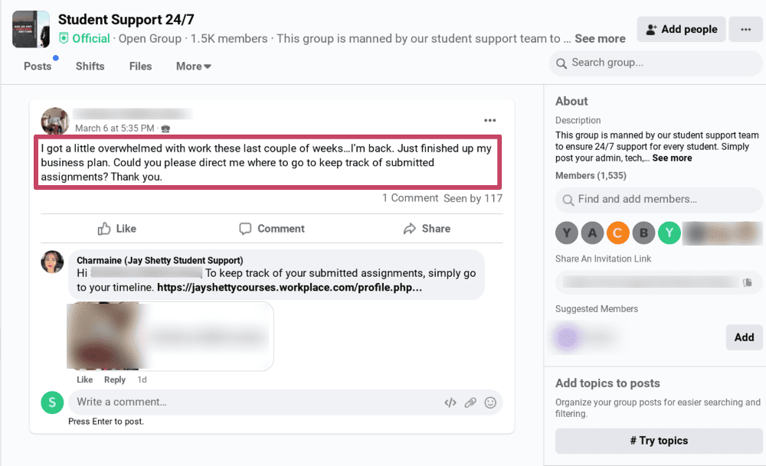Click the post author's profile picture
766x466 pixels.
54,121
